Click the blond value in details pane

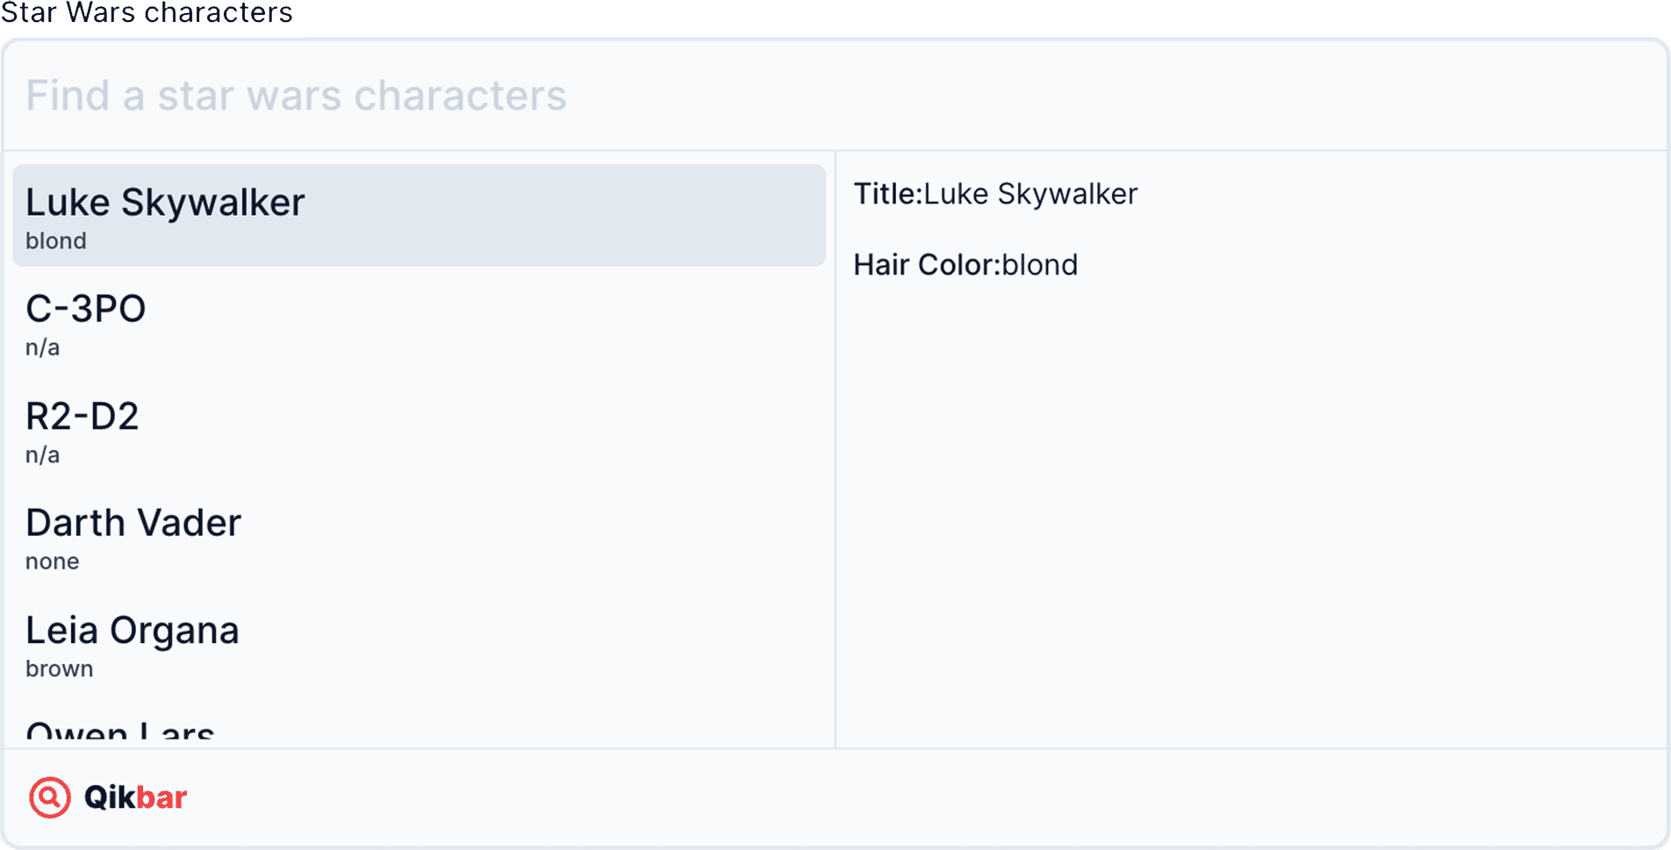point(1039,265)
